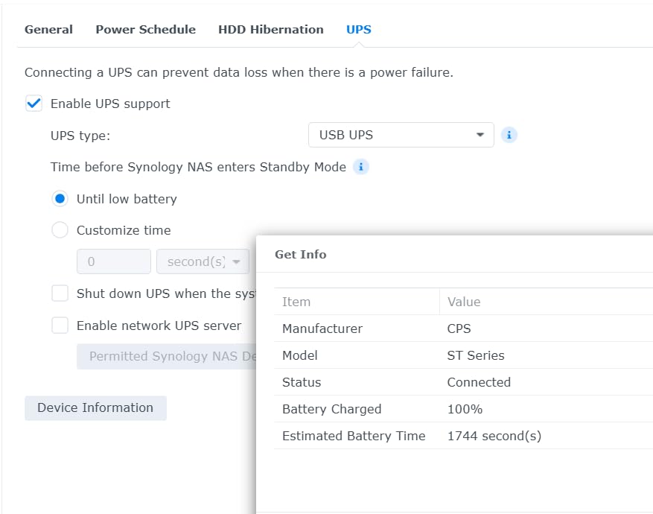Click the Permitted Synology NAS Devices button

[x=167, y=356]
